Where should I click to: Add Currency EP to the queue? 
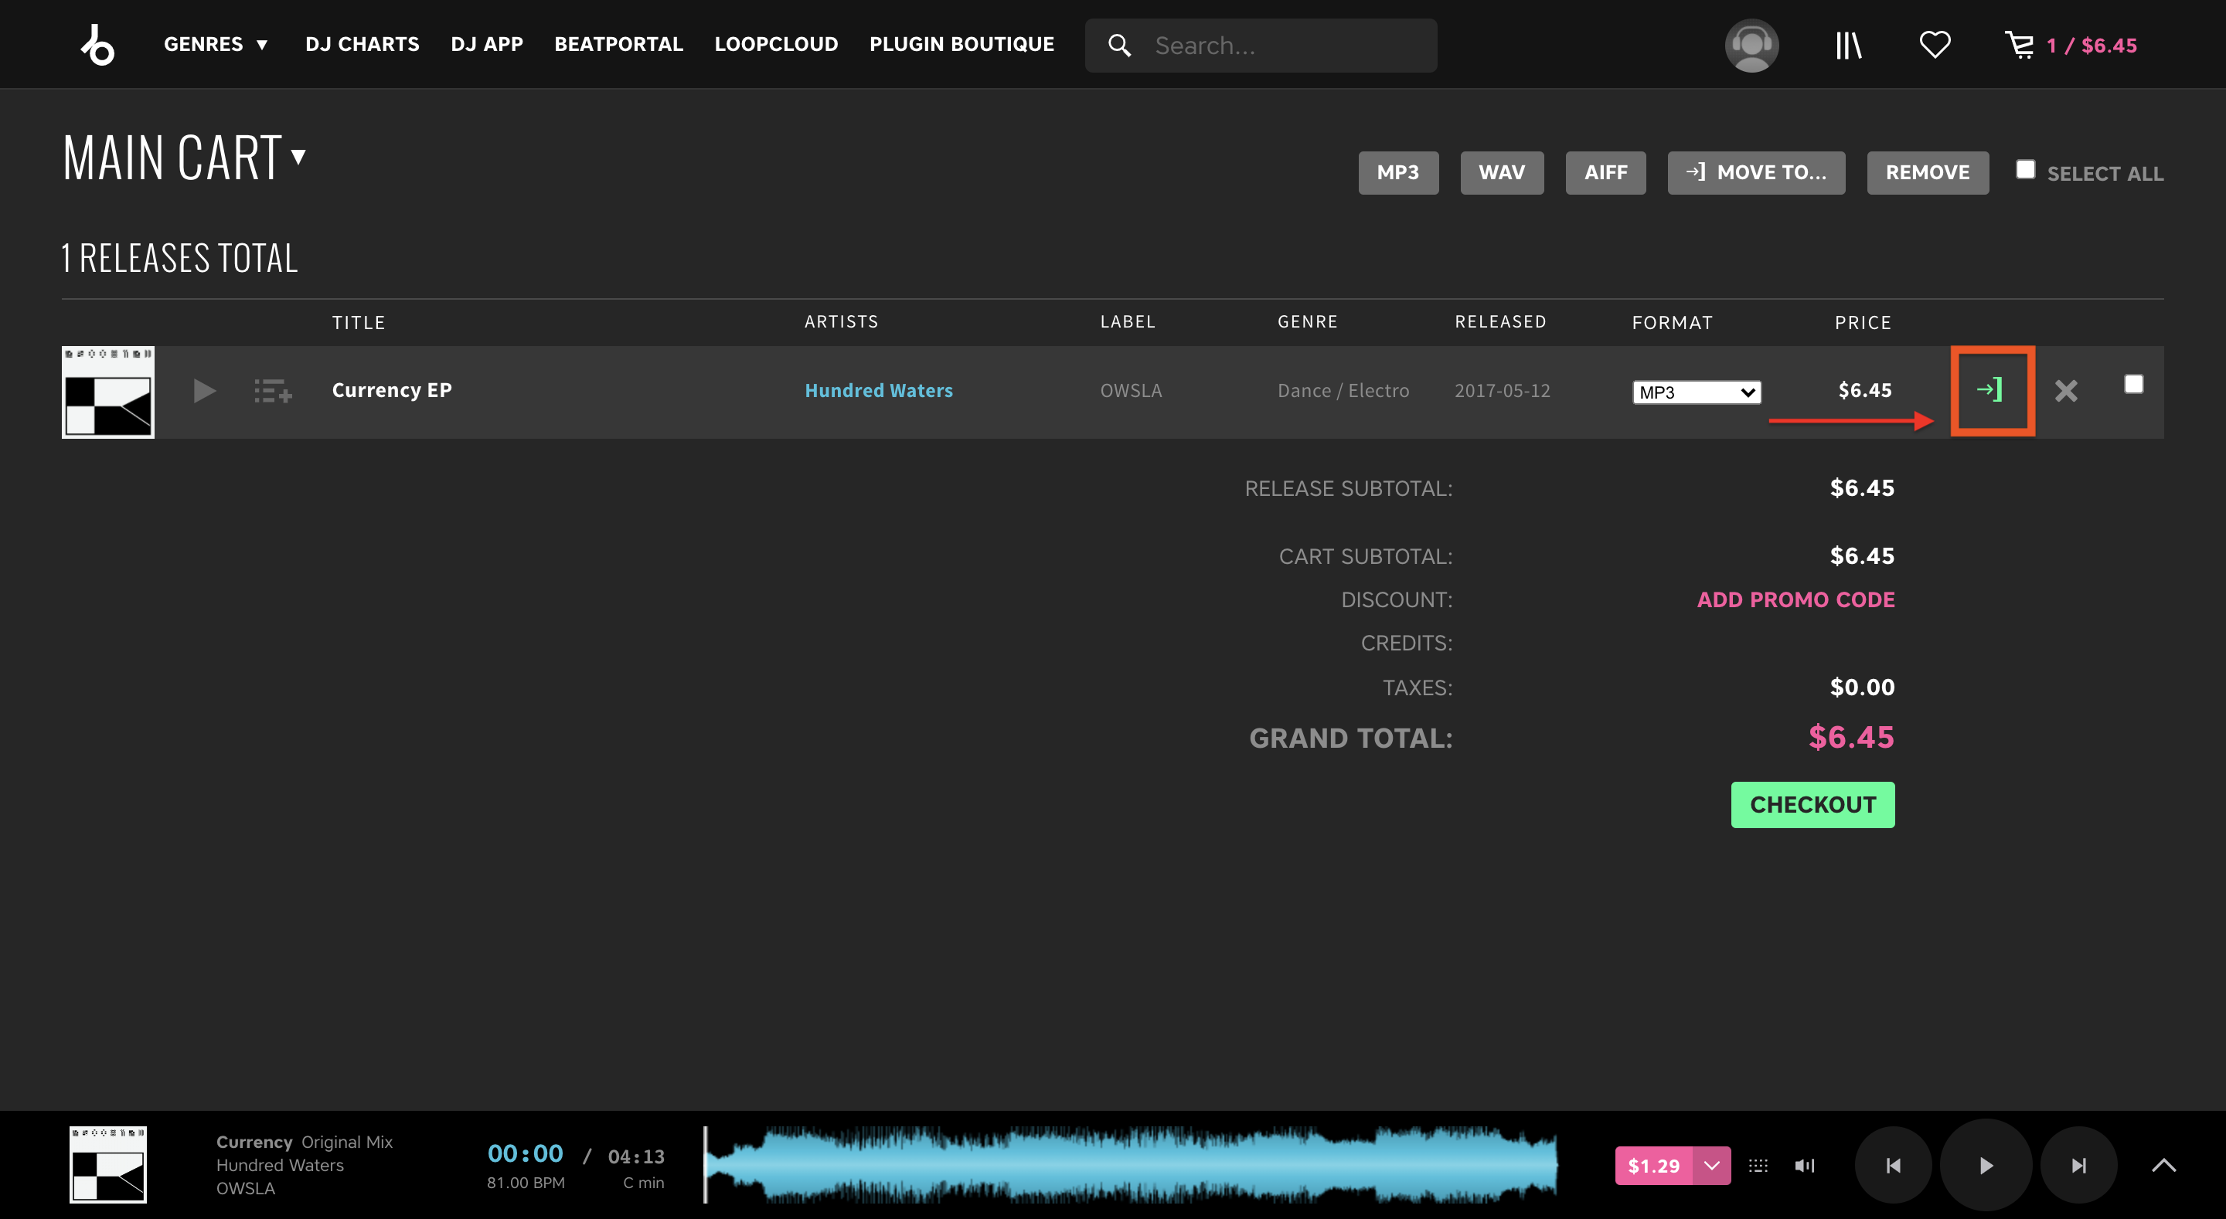click(x=273, y=390)
